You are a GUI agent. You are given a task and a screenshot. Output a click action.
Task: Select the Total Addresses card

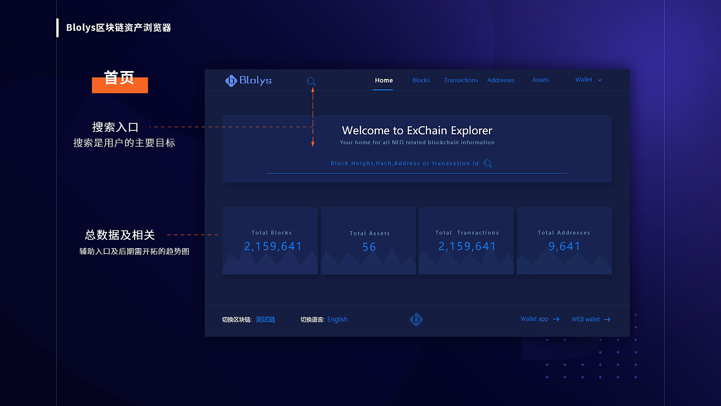(564, 241)
